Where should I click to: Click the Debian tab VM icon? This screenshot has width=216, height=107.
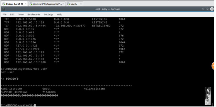pyautogui.click(x=4, y=4)
